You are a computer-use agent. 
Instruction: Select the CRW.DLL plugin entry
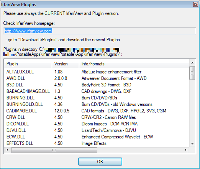tap(16, 117)
